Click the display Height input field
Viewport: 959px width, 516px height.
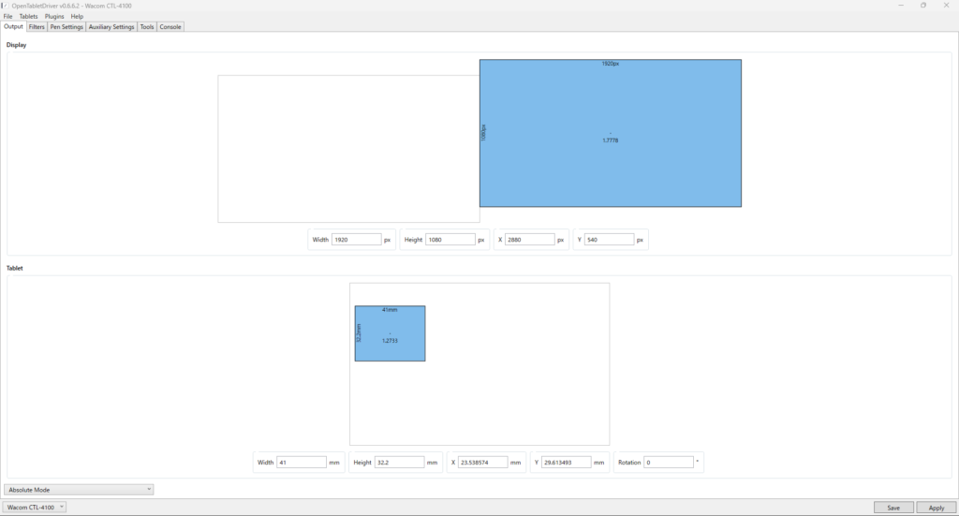tap(450, 240)
